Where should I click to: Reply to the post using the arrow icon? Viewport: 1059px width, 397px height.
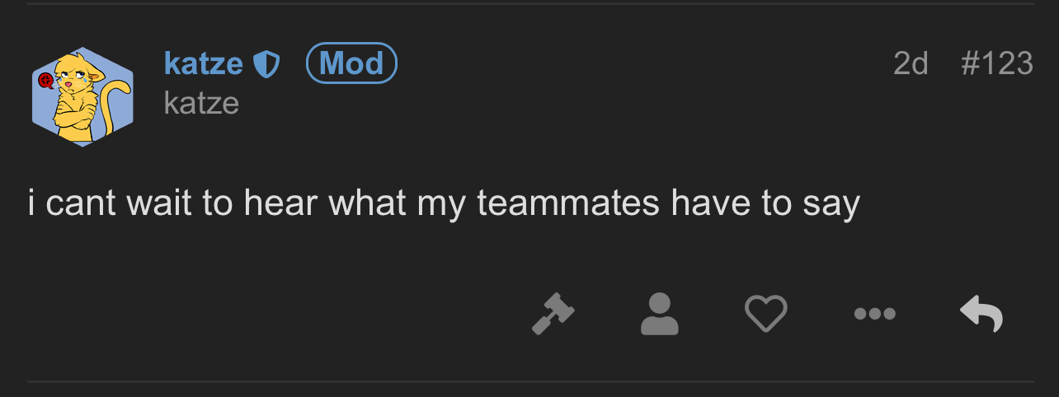[981, 314]
